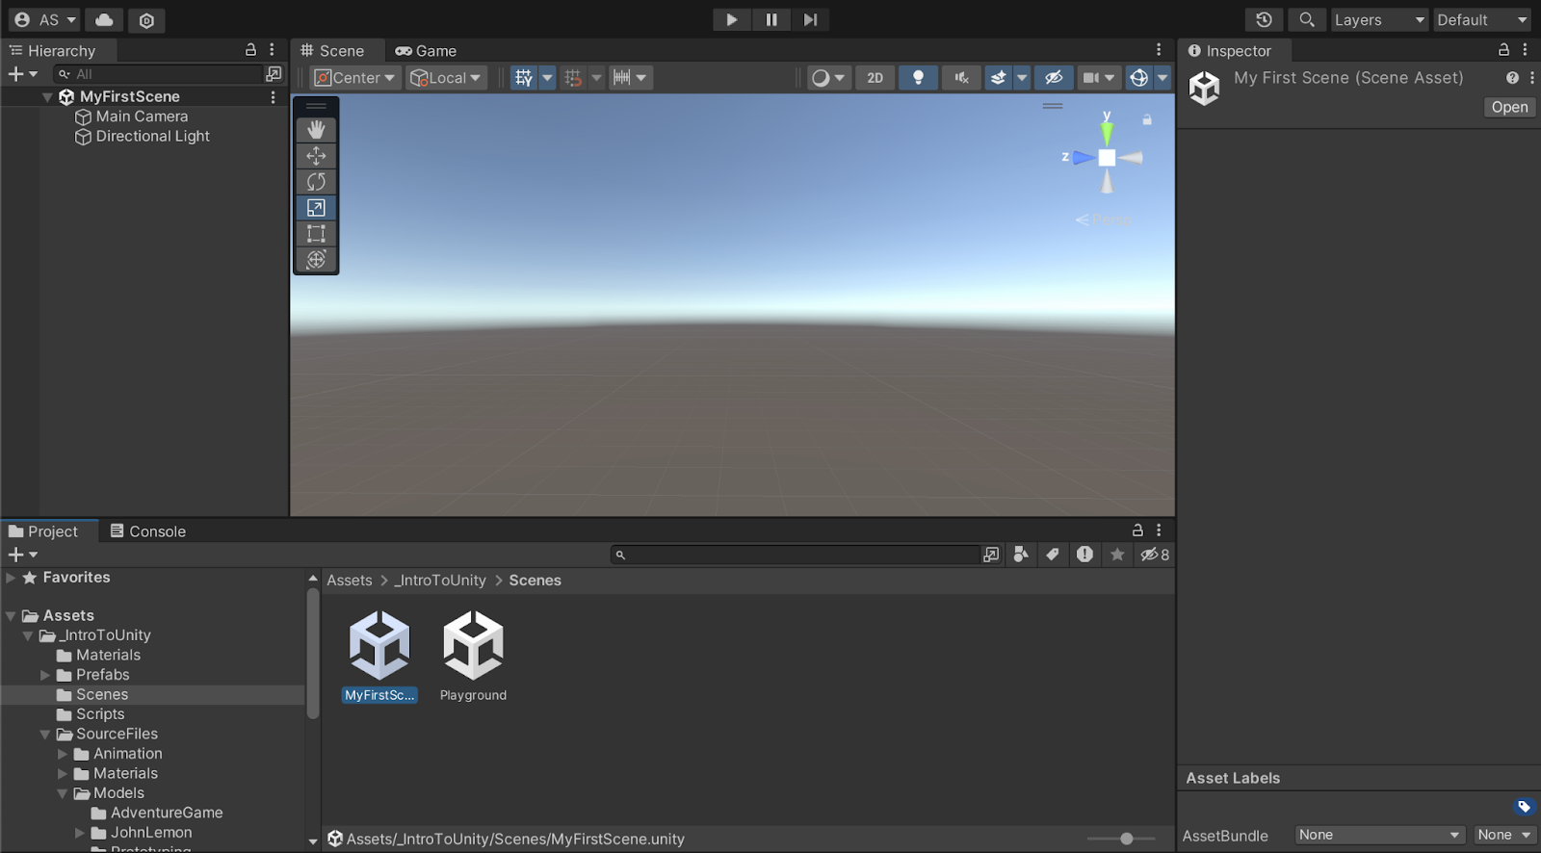Open the Undo History icon
Image resolution: width=1541 pixels, height=853 pixels.
coord(1264,19)
